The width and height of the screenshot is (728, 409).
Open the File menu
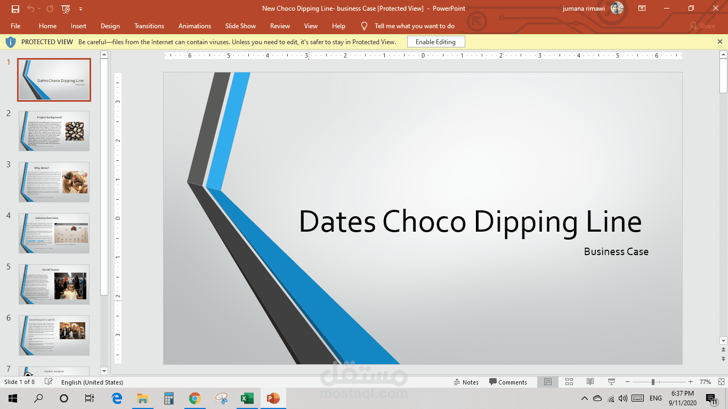coord(15,26)
